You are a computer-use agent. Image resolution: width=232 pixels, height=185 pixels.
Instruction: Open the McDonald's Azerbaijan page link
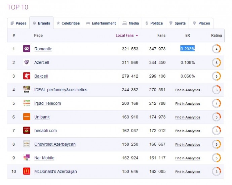55,172
